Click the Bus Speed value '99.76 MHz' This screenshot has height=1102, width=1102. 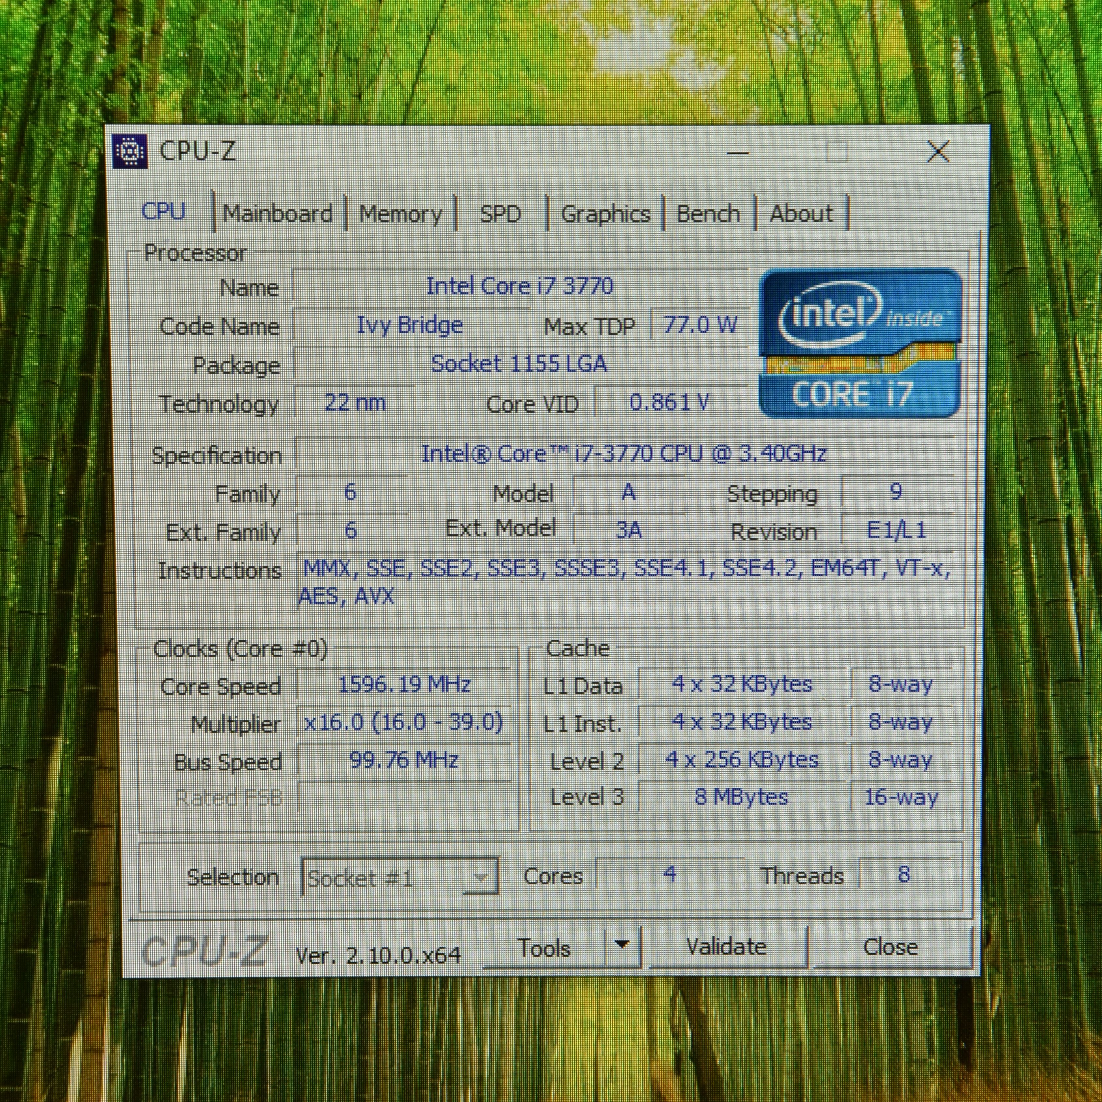pyautogui.click(x=404, y=760)
